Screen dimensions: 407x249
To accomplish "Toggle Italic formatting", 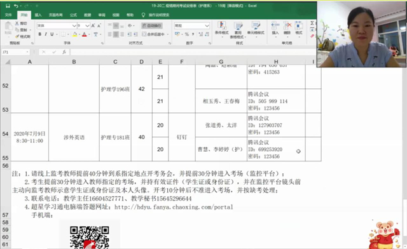I will [x=46, y=34].
